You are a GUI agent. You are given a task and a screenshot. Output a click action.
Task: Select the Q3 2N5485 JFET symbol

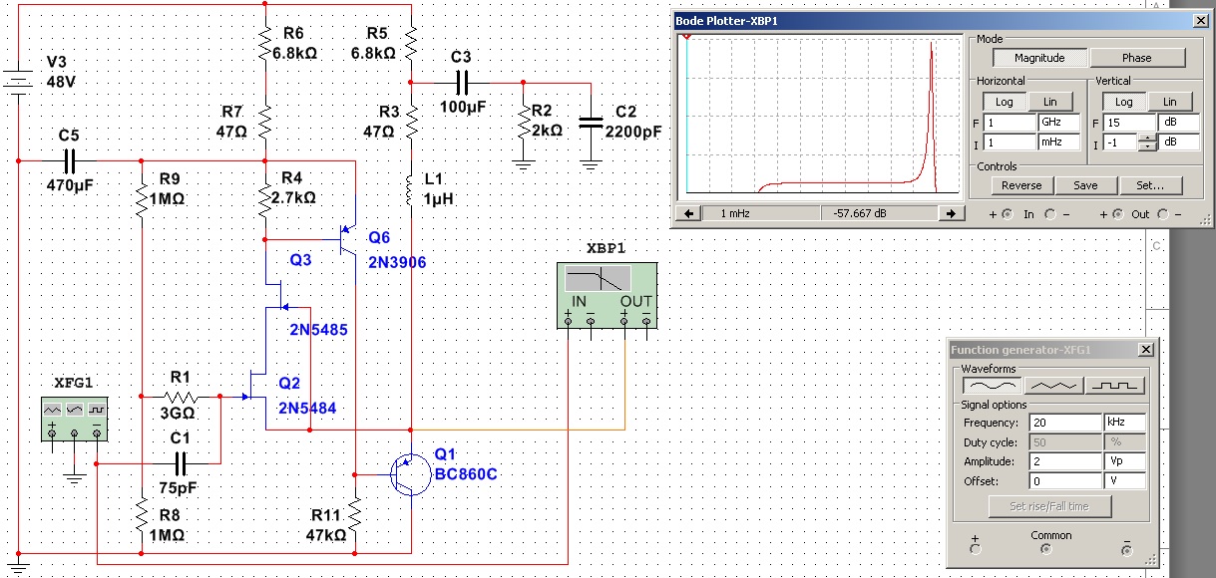(277, 293)
